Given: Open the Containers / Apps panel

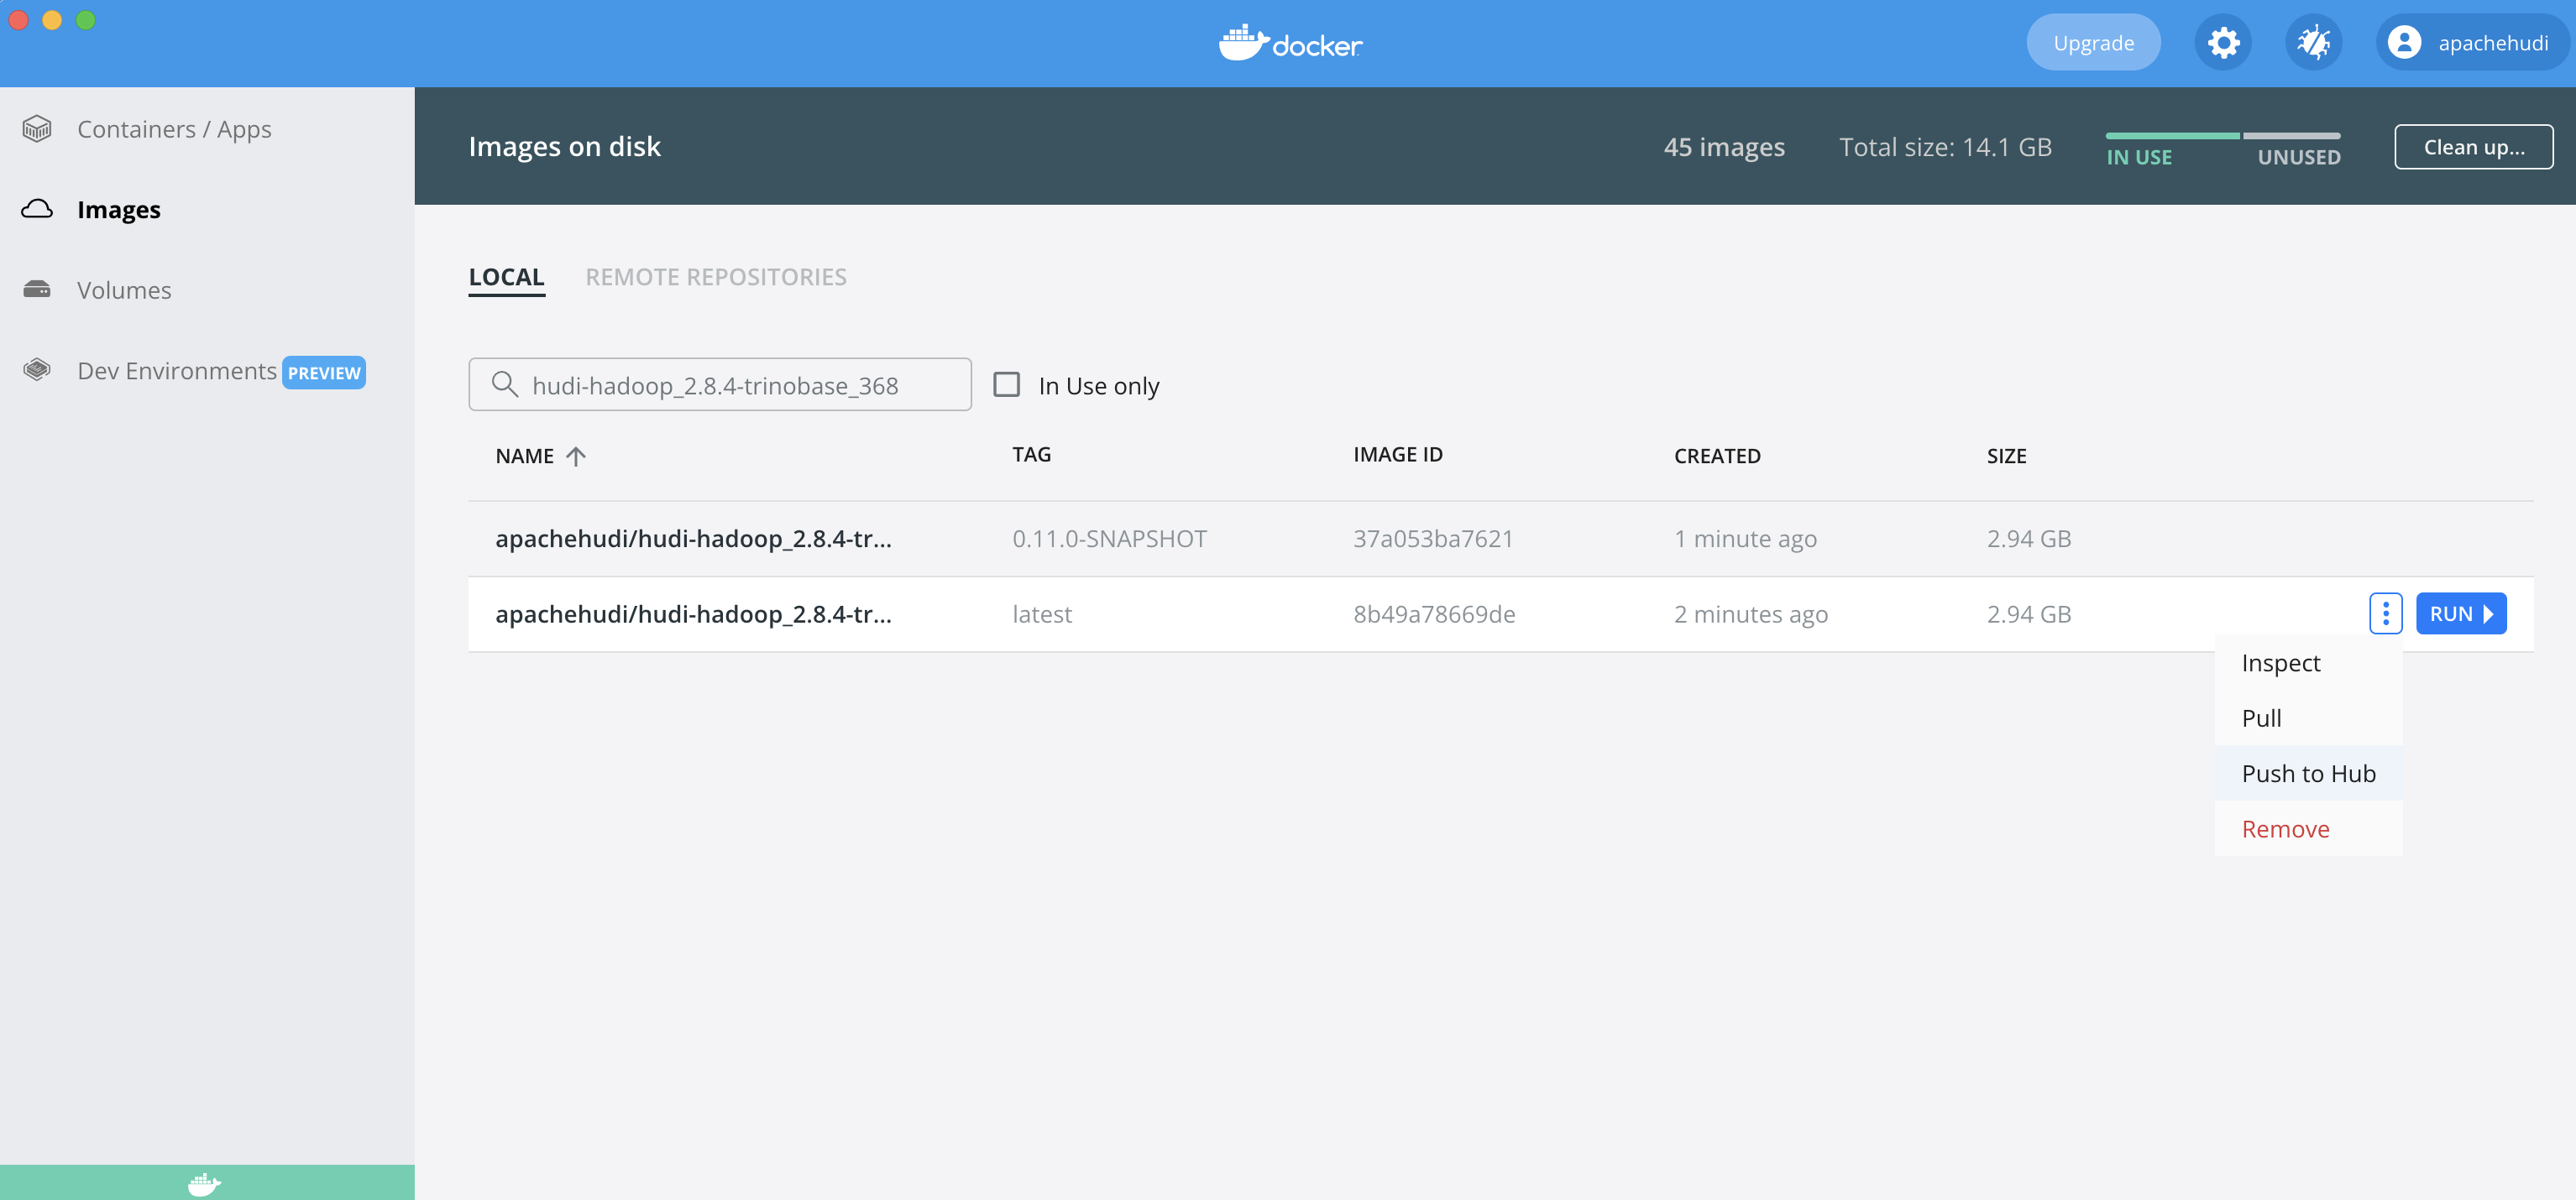Looking at the screenshot, I should pyautogui.click(x=174, y=129).
